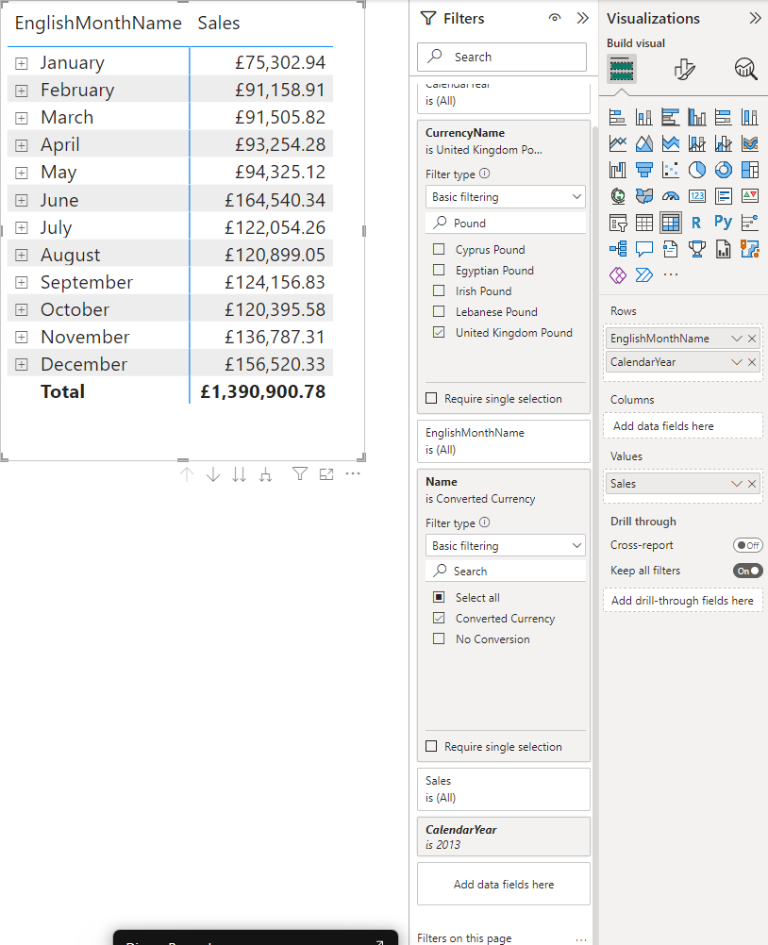Screen dimensions: 768x945
Task: Remove the CalendarYear field from Rows
Action: tap(751, 361)
